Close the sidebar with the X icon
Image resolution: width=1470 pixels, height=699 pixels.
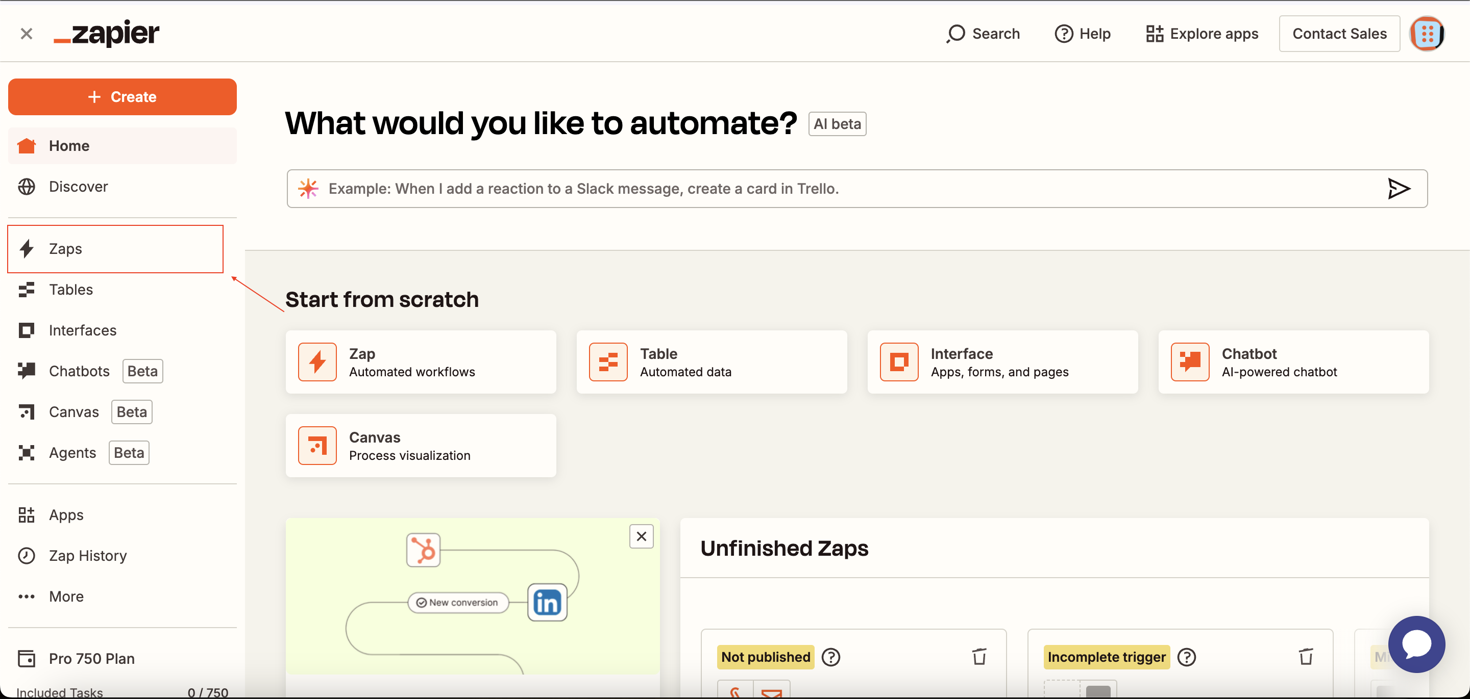(x=26, y=34)
